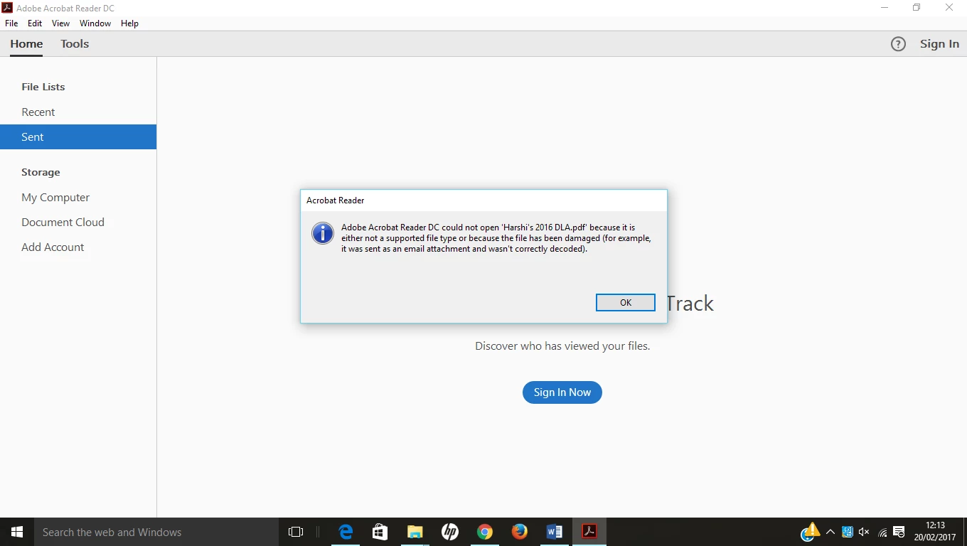
Task: Click the 'Storage' heading
Action: (41, 172)
